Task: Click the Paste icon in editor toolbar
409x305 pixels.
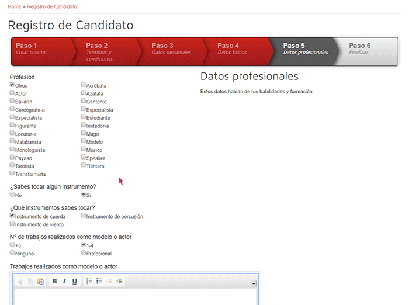Action: (40, 281)
